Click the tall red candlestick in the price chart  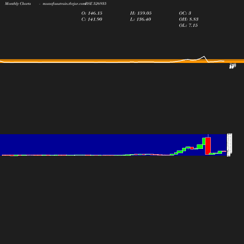click(208, 146)
